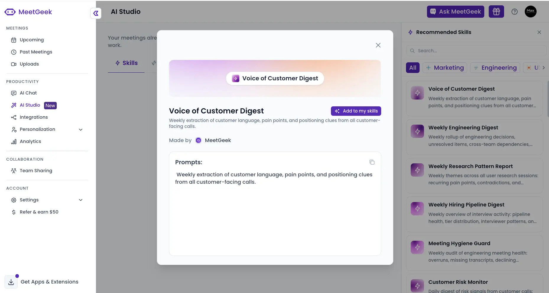
Task: Click the Get Apps download icon
Action: (11, 282)
